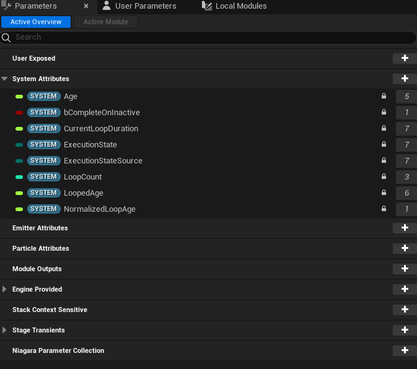417x369 pixels.
Task: Click reference count 1 on NormalizedLoopAge row
Action: coord(406,209)
